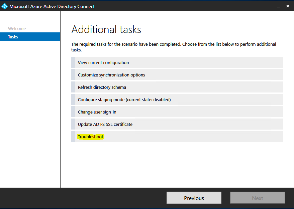Click the greyed-out Next button
Viewport: 294px width, 209px height.
257,198
